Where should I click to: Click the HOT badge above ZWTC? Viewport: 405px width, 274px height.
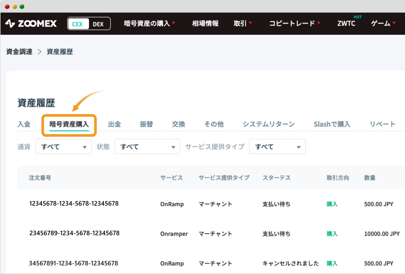coord(358,17)
